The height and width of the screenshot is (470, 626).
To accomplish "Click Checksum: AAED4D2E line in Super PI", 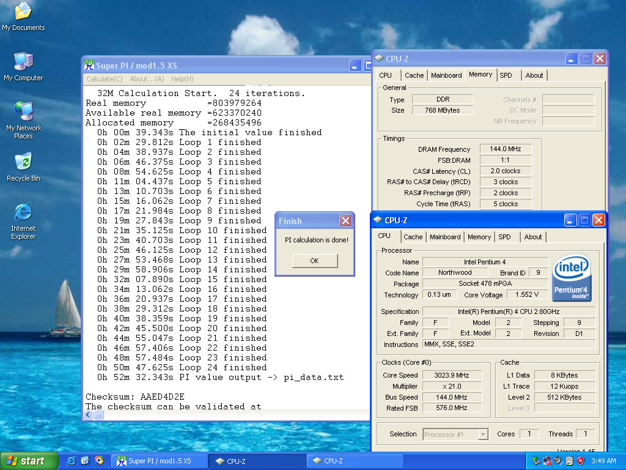I will pos(135,397).
